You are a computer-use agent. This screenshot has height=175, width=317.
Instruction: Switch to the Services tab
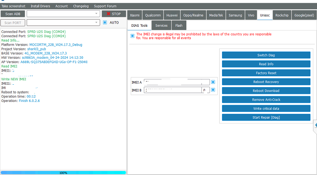[162, 26]
